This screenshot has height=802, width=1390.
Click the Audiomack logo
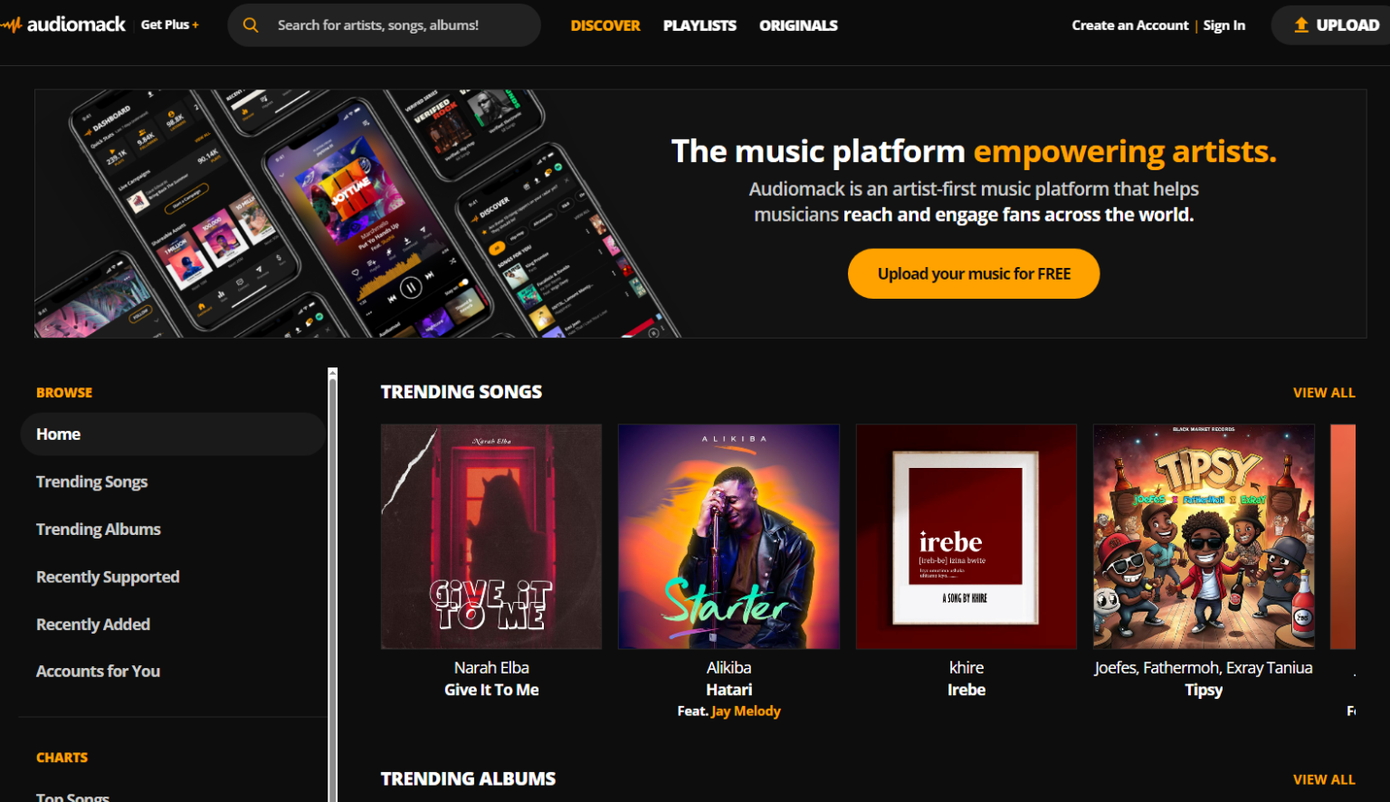[63, 24]
